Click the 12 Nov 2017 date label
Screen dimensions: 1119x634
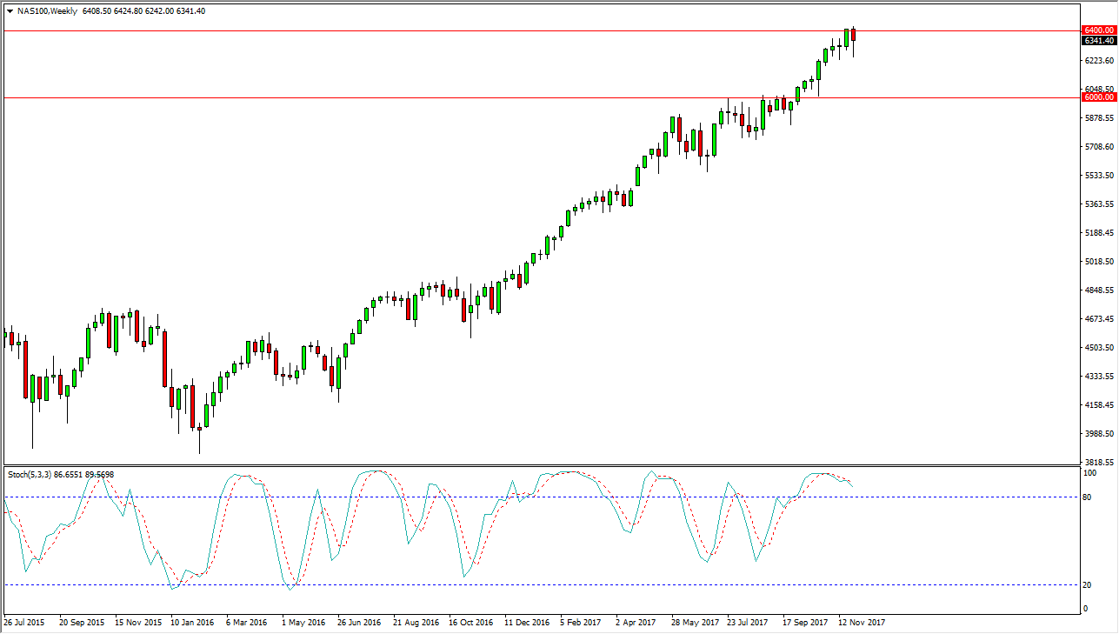point(861,623)
